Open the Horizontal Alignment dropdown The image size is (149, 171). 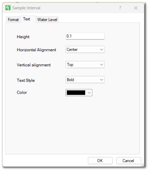click(x=85, y=49)
